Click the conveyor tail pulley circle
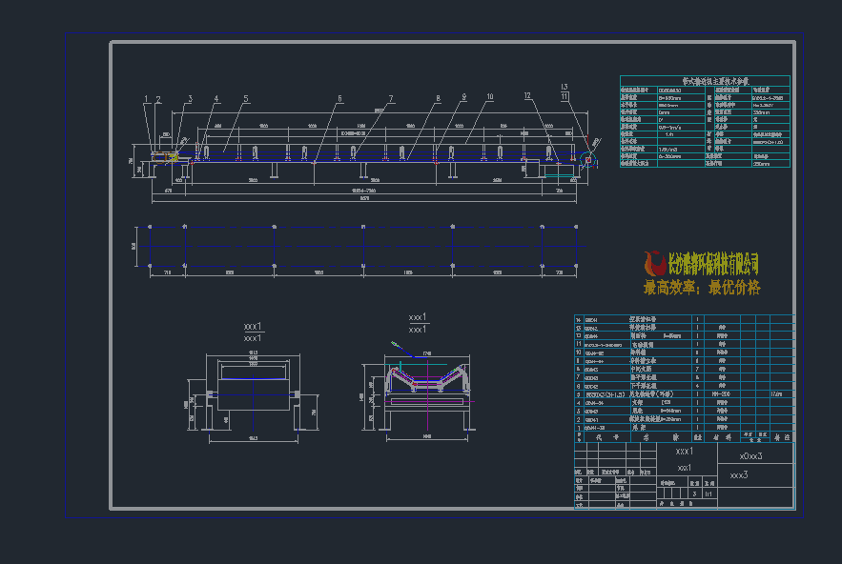The width and height of the screenshot is (842, 564). pyautogui.click(x=587, y=160)
